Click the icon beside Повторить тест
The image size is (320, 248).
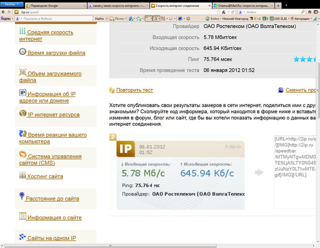click(x=112, y=90)
